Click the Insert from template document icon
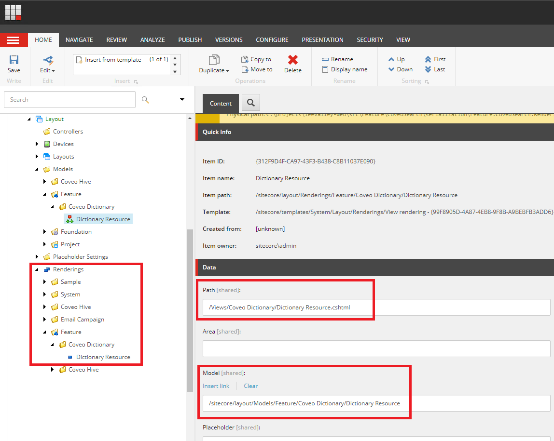The width and height of the screenshot is (554, 441). 80,60
